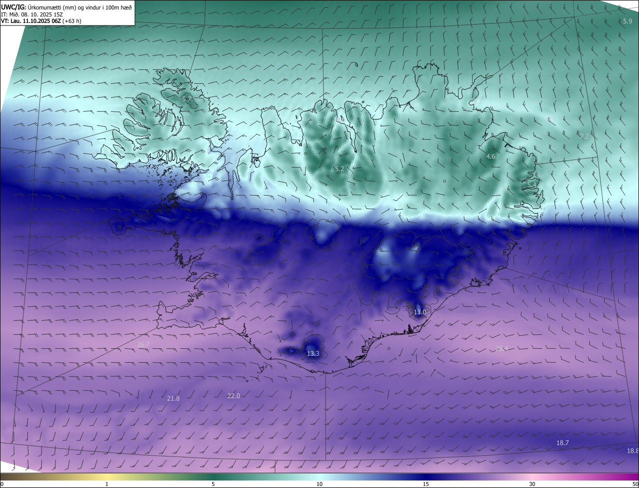Click the 5.9 value in the top-right corner
639x488 pixels.
pyautogui.click(x=628, y=21)
